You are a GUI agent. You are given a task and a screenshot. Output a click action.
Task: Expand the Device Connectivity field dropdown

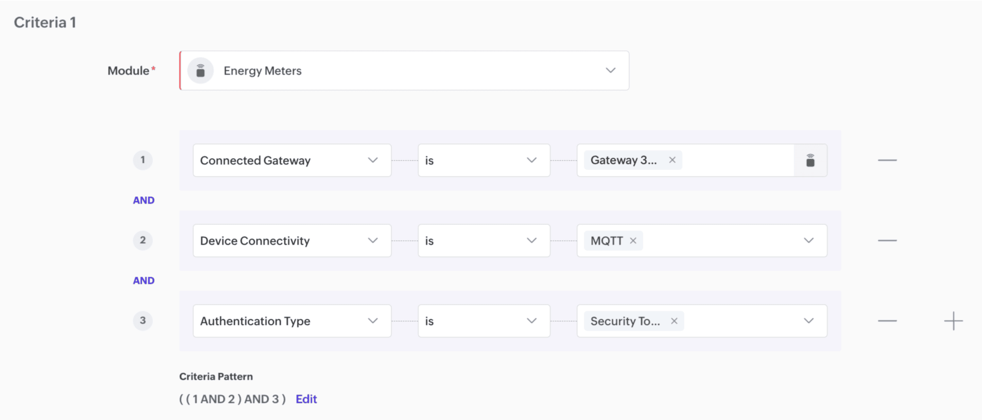point(373,241)
